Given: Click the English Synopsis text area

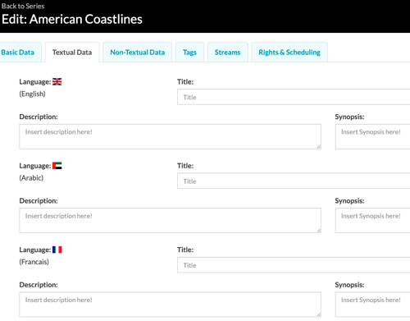Looking at the screenshot, I should [372, 136].
